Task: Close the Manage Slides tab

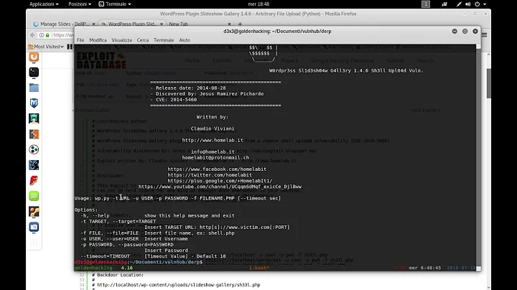Action: [93, 24]
